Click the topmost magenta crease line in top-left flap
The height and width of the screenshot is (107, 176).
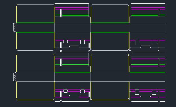click(x=72, y=7)
